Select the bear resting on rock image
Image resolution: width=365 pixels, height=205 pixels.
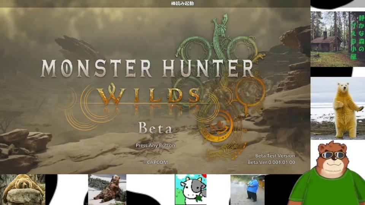tap(22, 190)
